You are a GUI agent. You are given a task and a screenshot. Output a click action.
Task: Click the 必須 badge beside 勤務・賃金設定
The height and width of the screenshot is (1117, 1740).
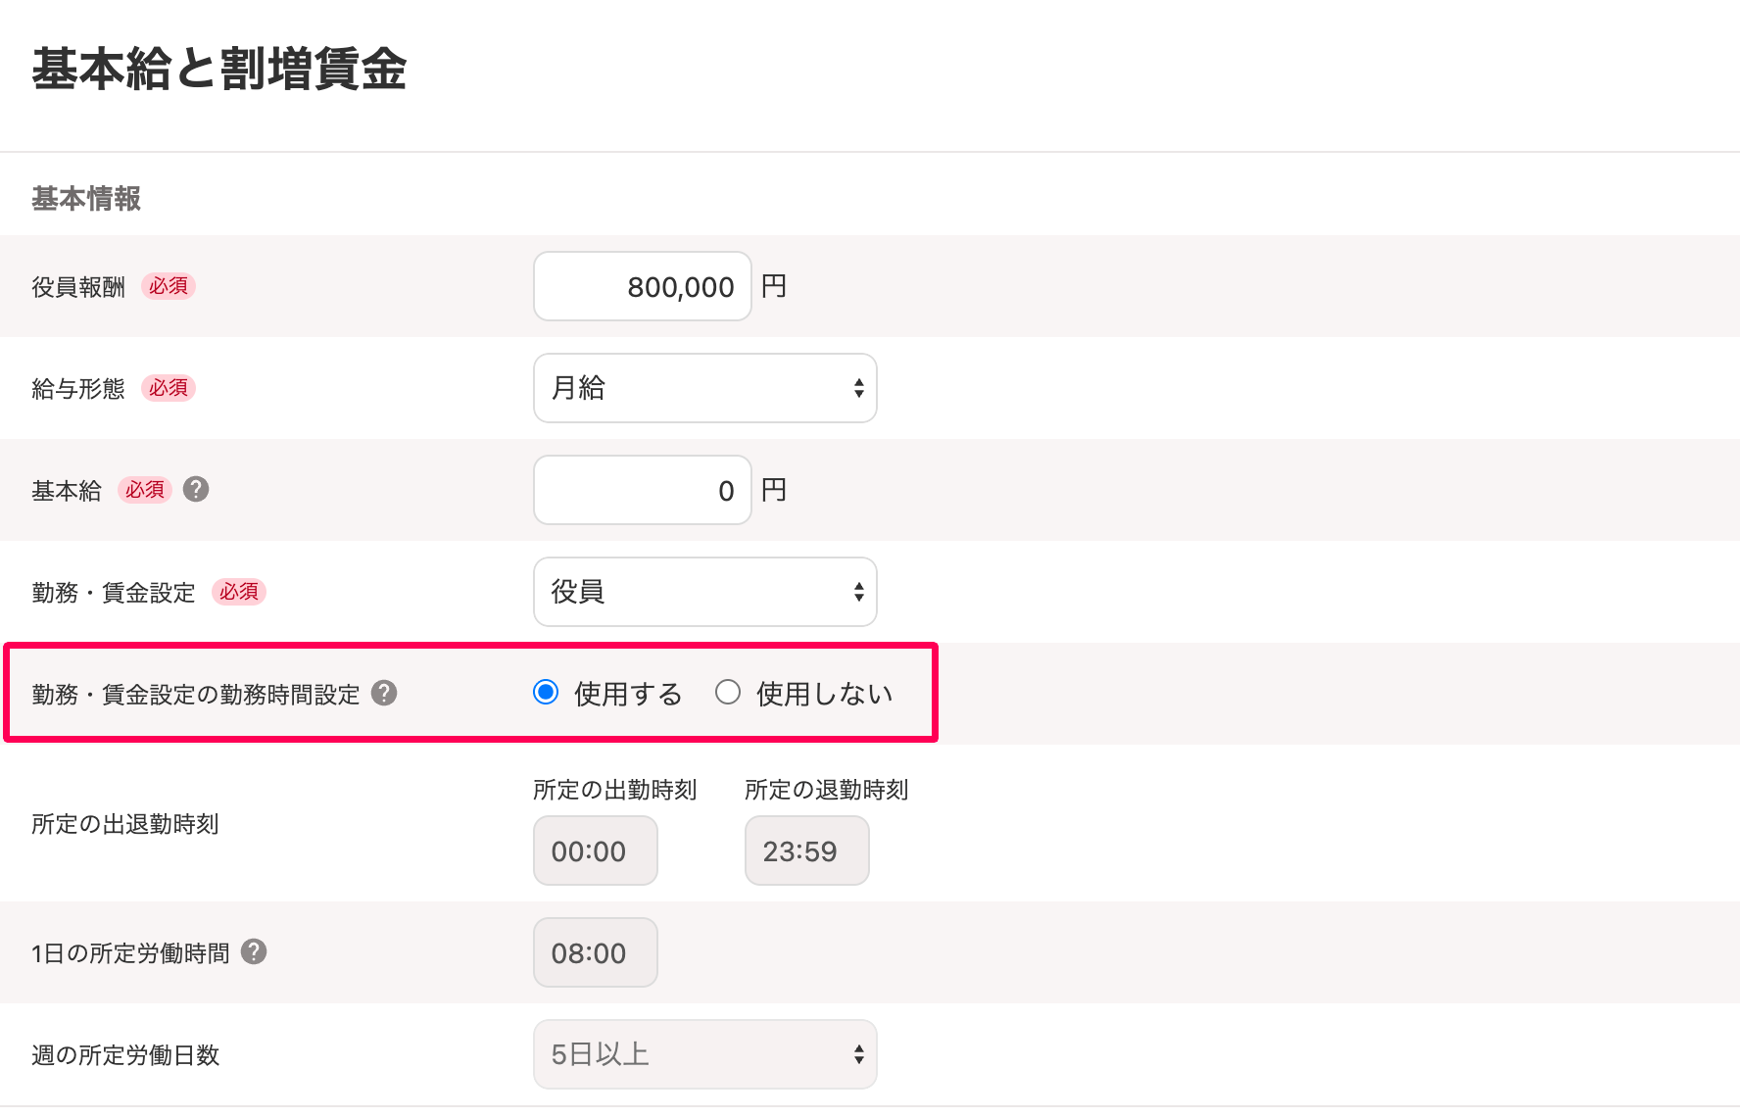[239, 592]
